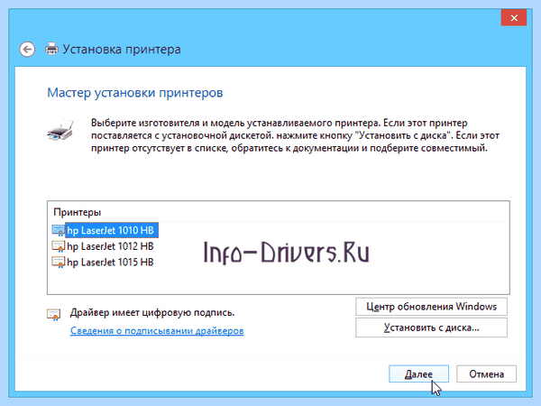
Task: Select hp LaserJet 1015 HB in list
Action: [x=110, y=262]
